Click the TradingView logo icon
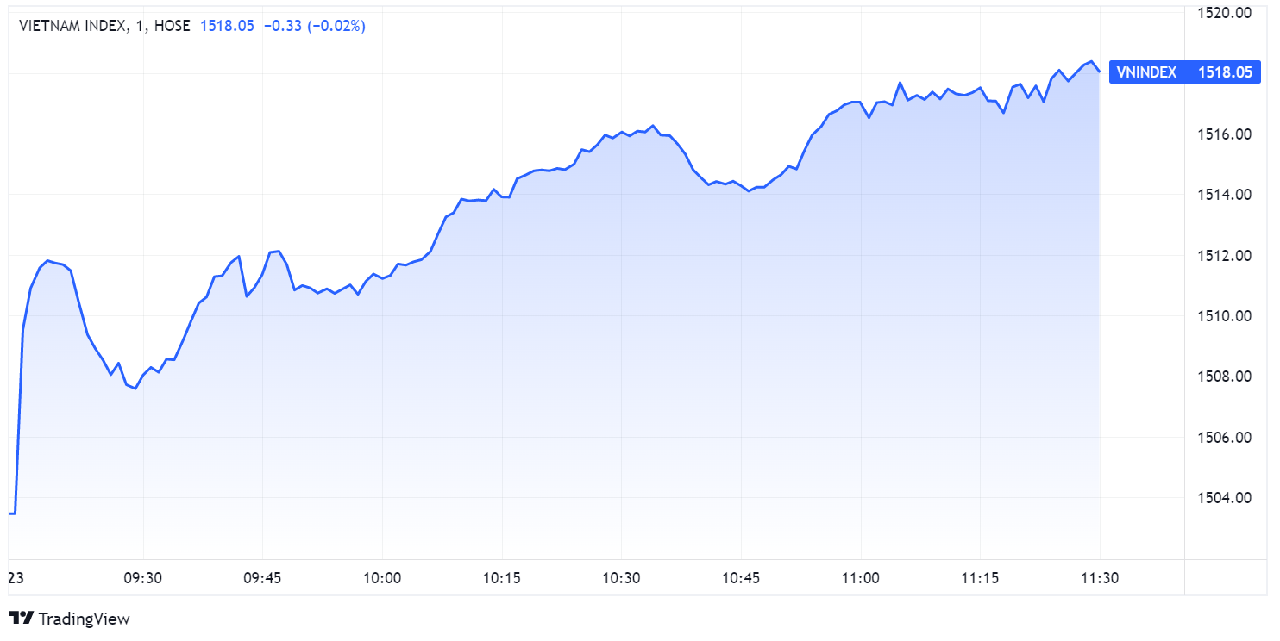This screenshot has width=1280, height=641. pyautogui.click(x=21, y=618)
